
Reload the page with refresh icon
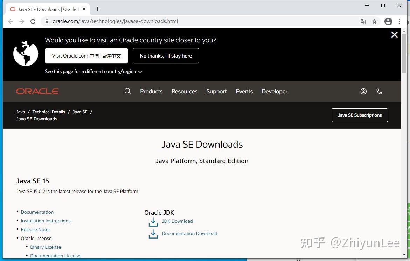[33, 21]
